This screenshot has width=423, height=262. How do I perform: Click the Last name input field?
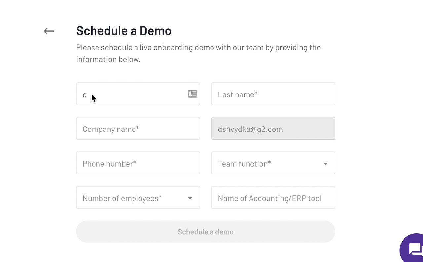tap(273, 94)
